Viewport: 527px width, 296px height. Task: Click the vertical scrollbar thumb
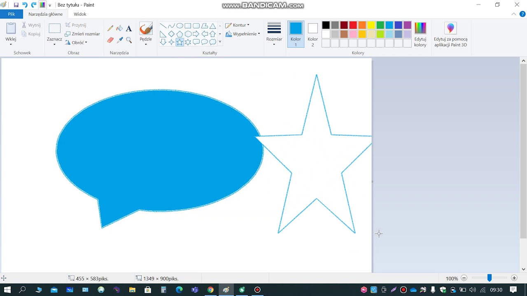523,151
